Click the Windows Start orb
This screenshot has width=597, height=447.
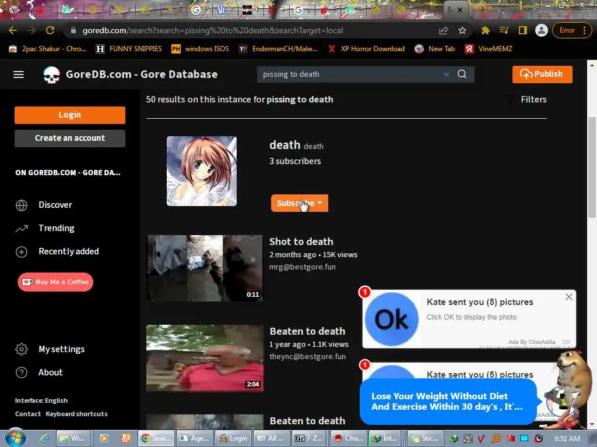[x=15, y=438]
